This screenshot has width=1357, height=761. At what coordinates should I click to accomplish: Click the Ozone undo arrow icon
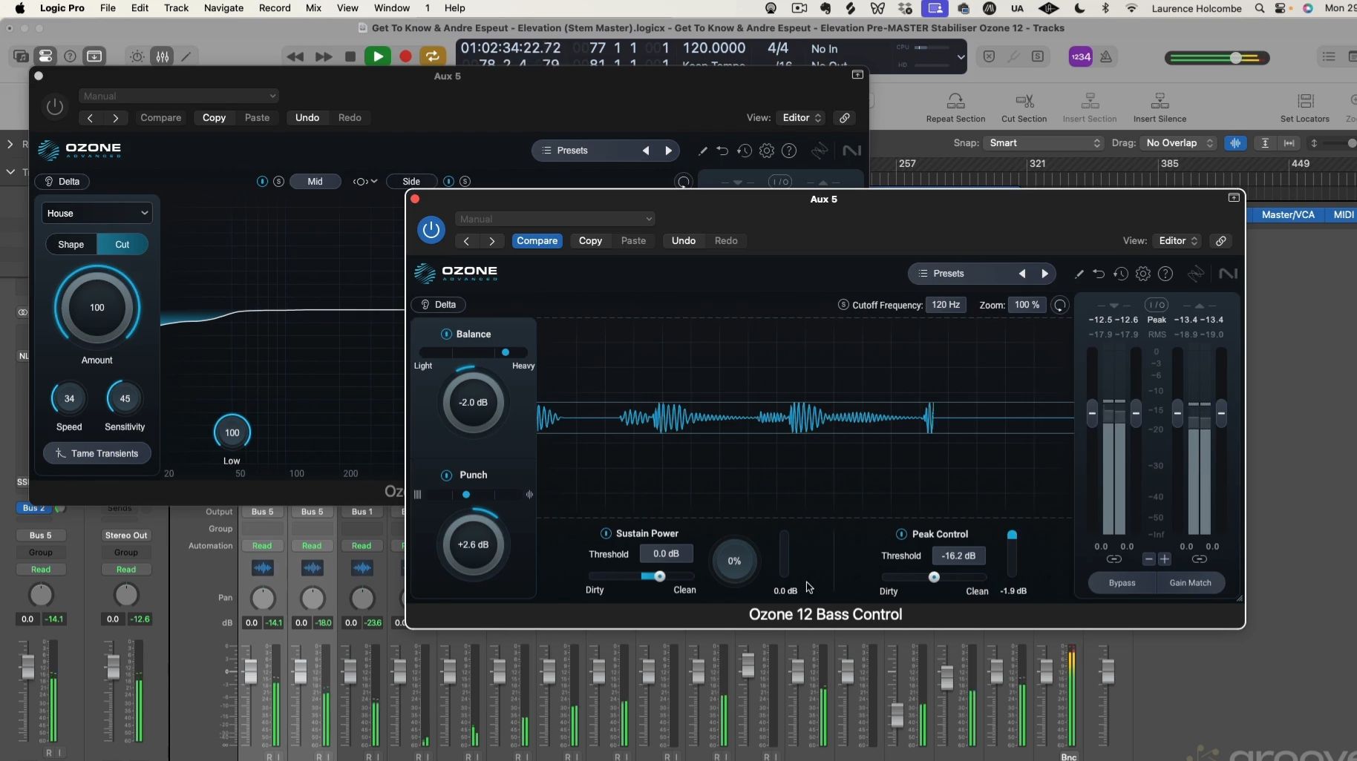(x=1099, y=274)
